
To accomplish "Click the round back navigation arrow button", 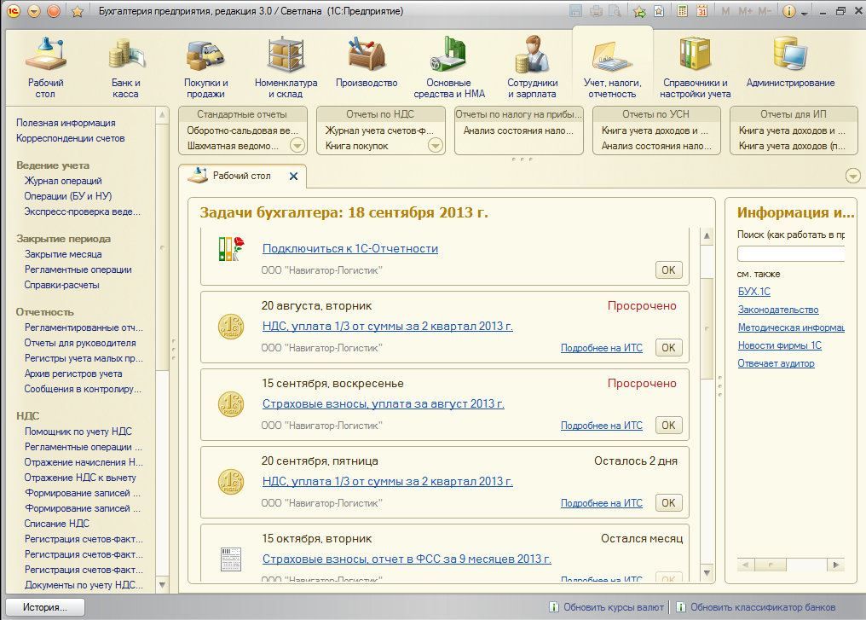I will coord(34,11).
